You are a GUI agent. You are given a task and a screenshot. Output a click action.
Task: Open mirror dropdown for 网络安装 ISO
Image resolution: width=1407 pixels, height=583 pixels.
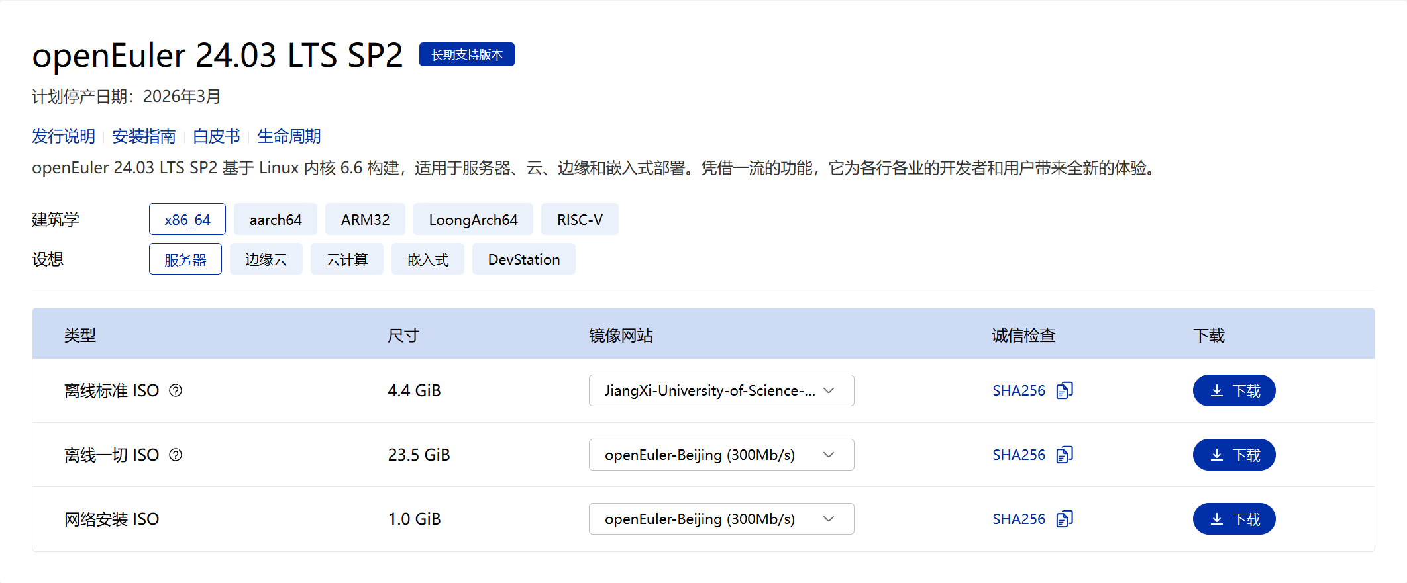point(721,519)
